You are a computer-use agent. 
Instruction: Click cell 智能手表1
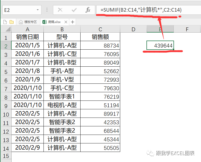[62, 96]
